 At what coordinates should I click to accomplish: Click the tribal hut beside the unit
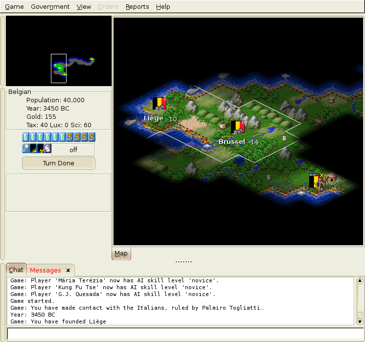[x=331, y=178]
